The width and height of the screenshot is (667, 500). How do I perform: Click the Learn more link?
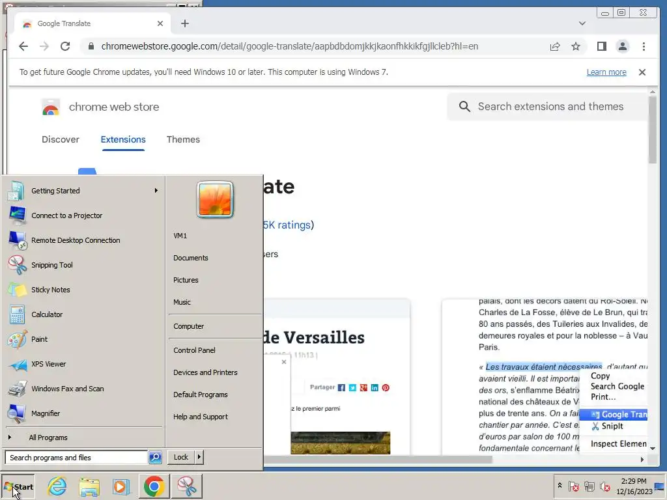point(606,72)
